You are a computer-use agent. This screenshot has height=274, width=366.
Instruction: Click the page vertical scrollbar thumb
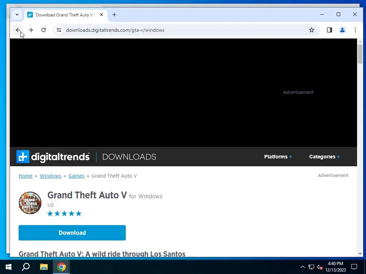(360, 54)
